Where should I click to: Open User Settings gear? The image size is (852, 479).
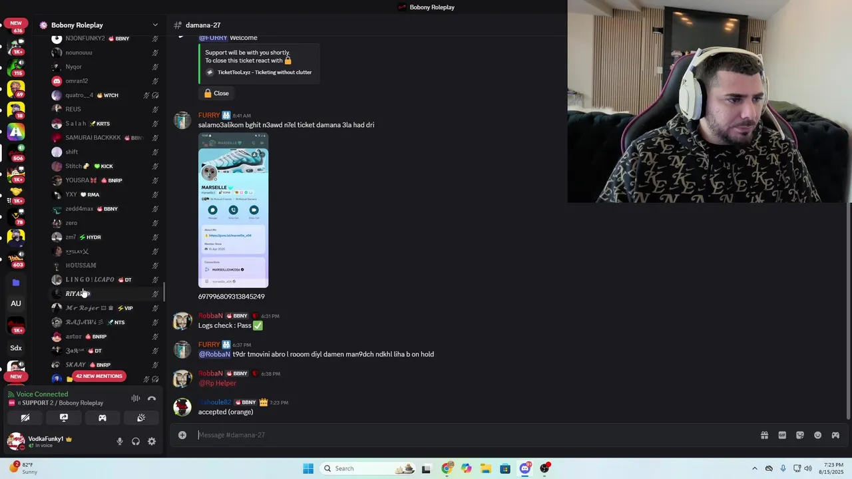(152, 441)
